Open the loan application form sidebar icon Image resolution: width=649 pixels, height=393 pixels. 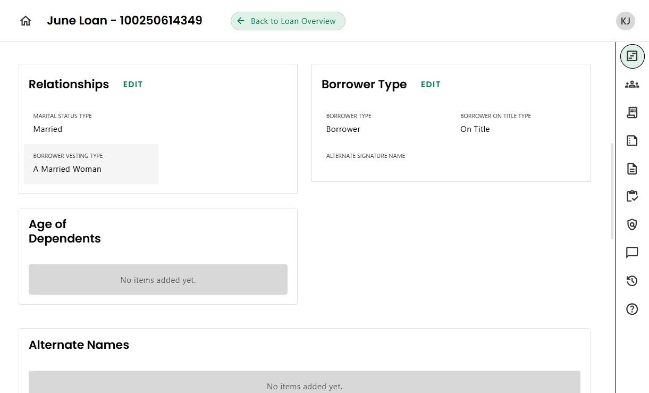[632, 56]
